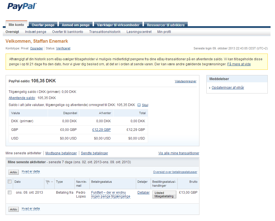Click the Afventende saldo link
Viewport: 275px width, 221px height.
pyautogui.click(x=22, y=98)
